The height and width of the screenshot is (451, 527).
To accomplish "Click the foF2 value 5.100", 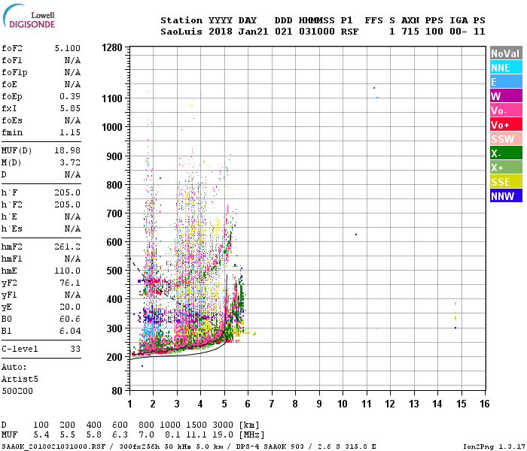I will [68, 48].
